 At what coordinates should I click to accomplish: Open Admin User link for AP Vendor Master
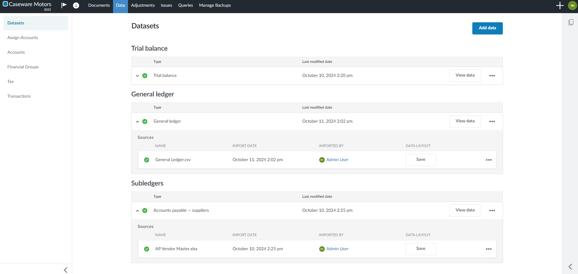click(337, 249)
